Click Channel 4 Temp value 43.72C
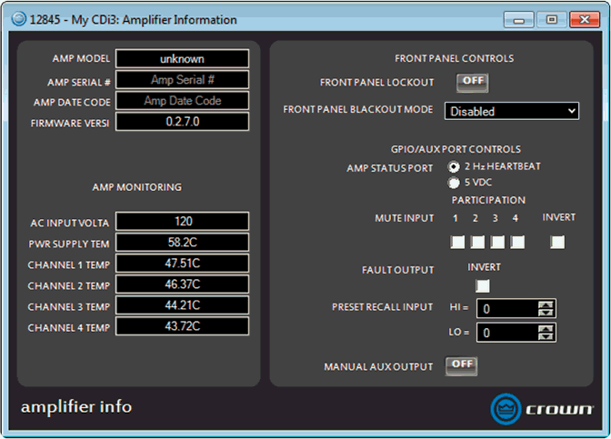The width and height of the screenshot is (611, 439). click(x=183, y=327)
